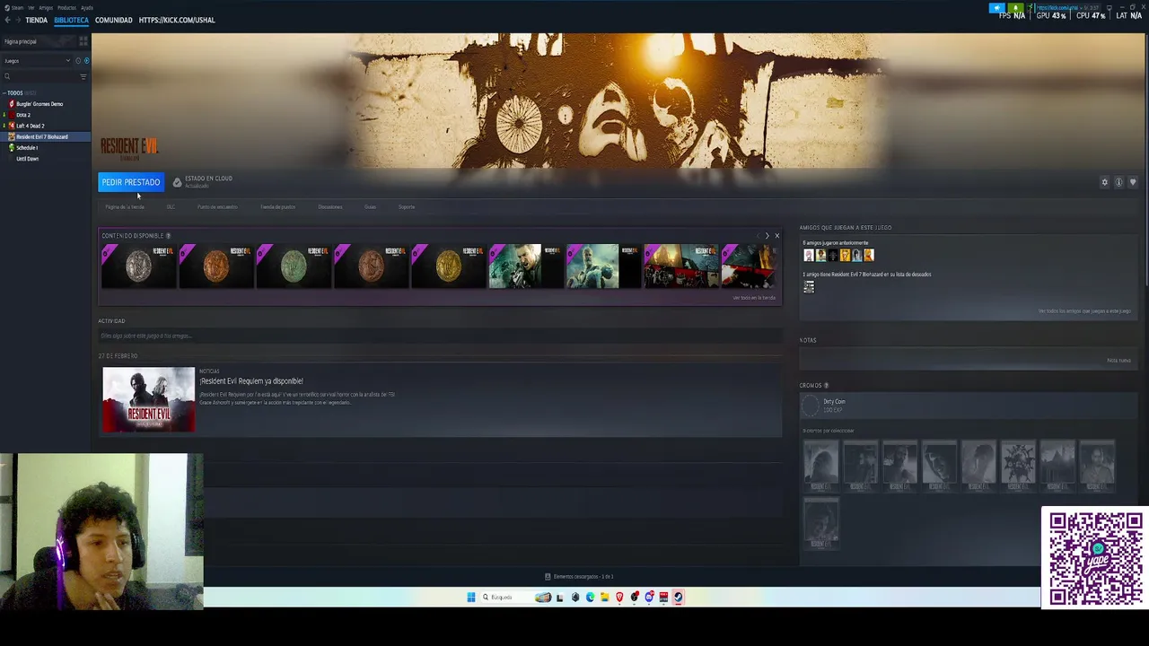This screenshot has width=1149, height=646.
Task: Open the Soporte link
Action: coord(407,207)
